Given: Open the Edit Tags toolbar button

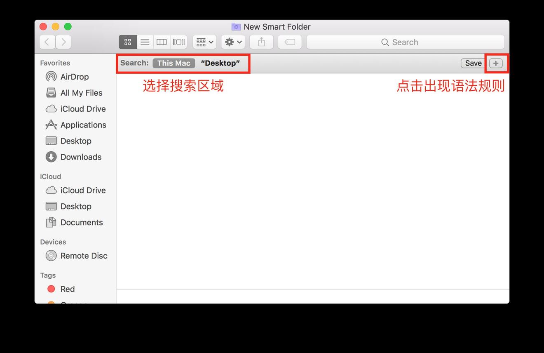Looking at the screenshot, I should point(290,42).
